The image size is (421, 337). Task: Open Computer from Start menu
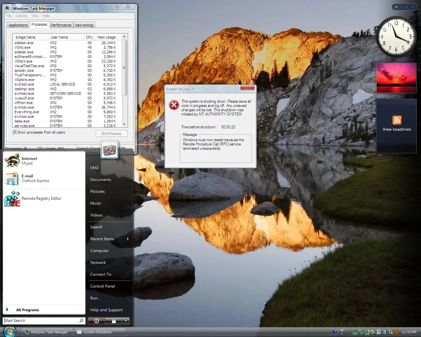(99, 251)
